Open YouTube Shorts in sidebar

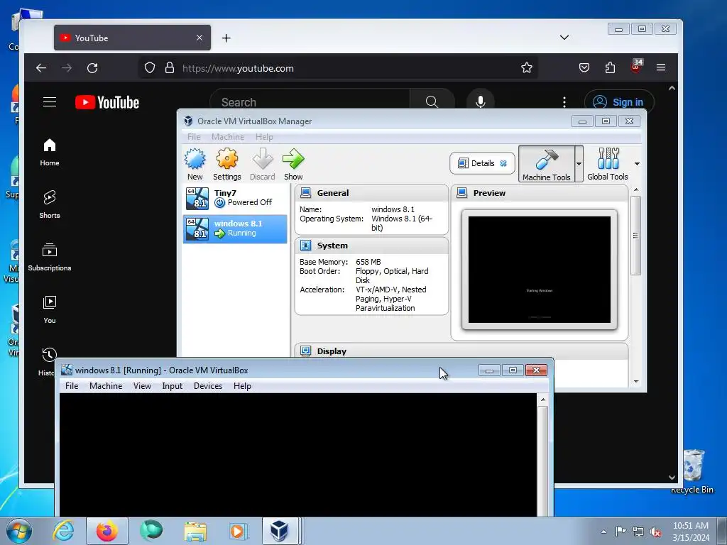(50, 205)
